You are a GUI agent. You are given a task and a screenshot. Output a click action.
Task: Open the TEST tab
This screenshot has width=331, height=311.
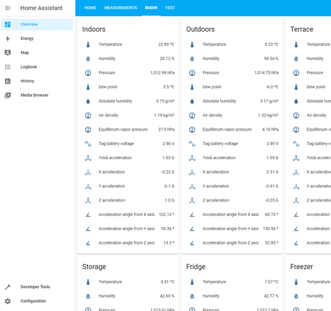click(170, 8)
